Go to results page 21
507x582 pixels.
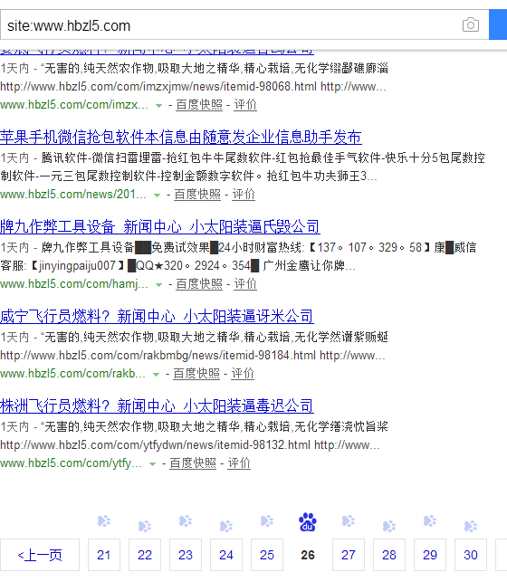coord(104,555)
